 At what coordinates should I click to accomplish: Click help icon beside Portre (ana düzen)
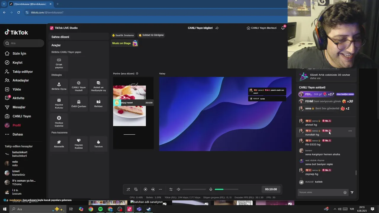137,73
